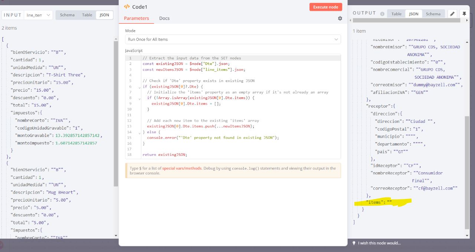Switch input view to Schema
The image size is (475, 252).
point(67,15)
